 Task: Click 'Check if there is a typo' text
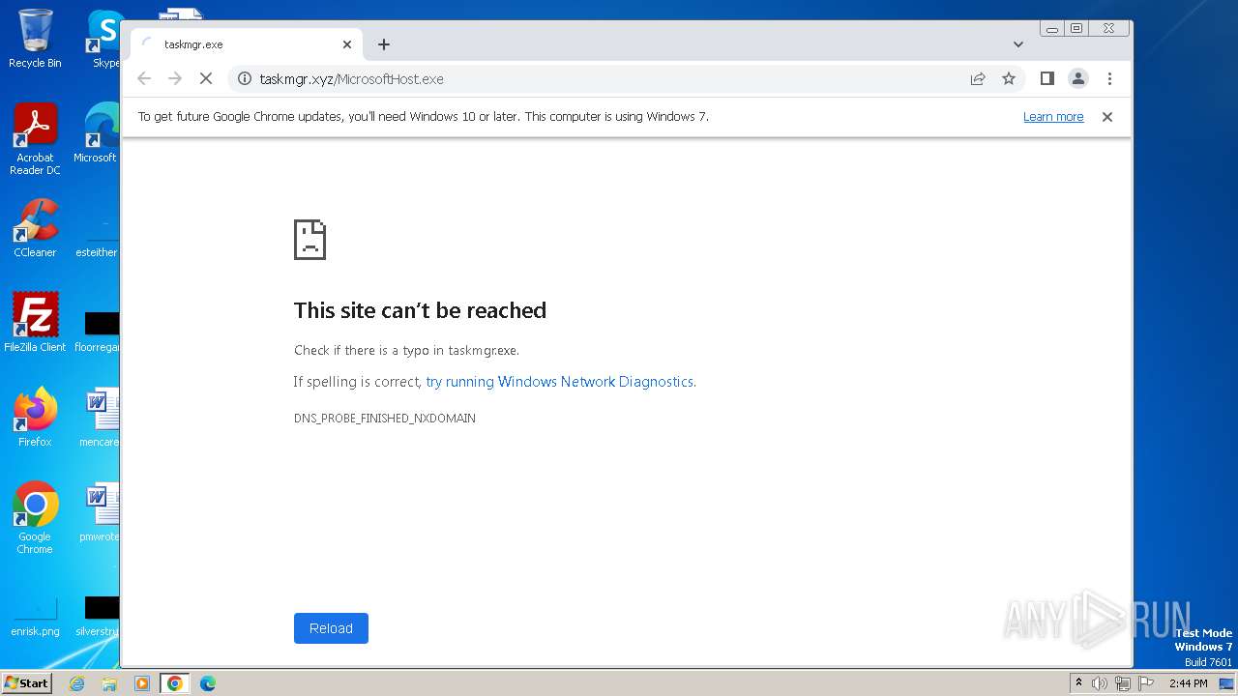(x=406, y=351)
